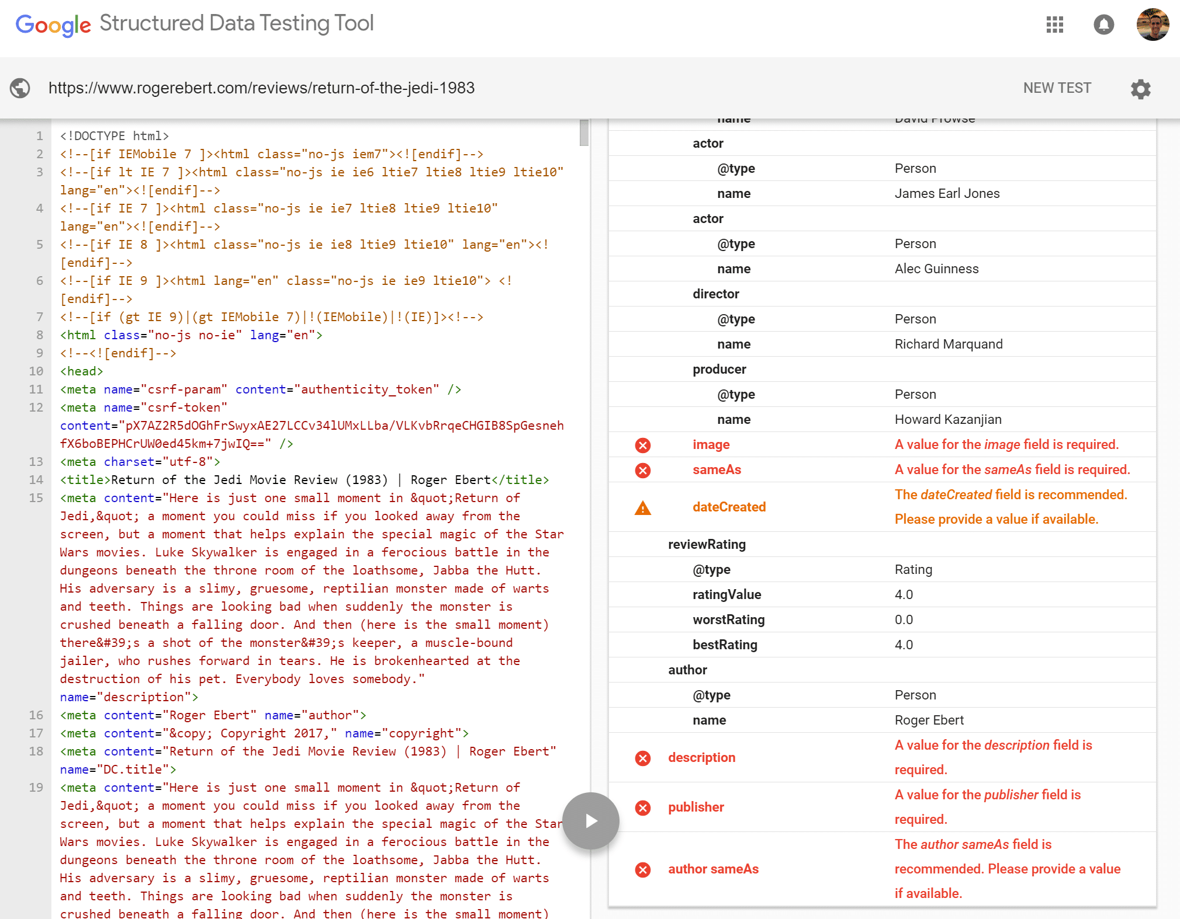Click the DOCTYPE html line in code
Screen dimensions: 1180x919
click(115, 136)
